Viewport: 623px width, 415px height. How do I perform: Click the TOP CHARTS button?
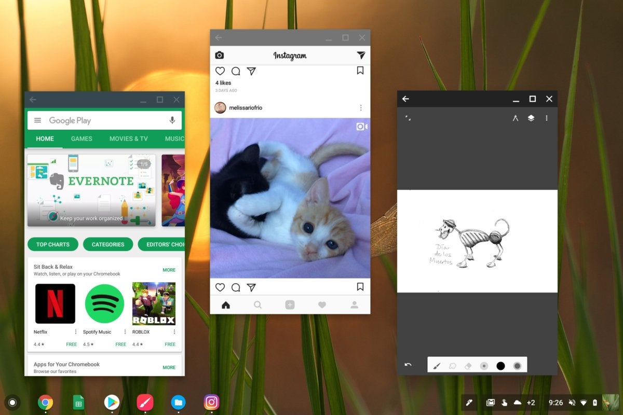53,244
